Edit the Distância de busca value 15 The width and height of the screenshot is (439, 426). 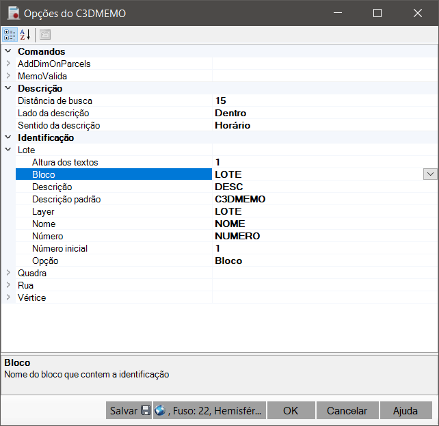325,101
